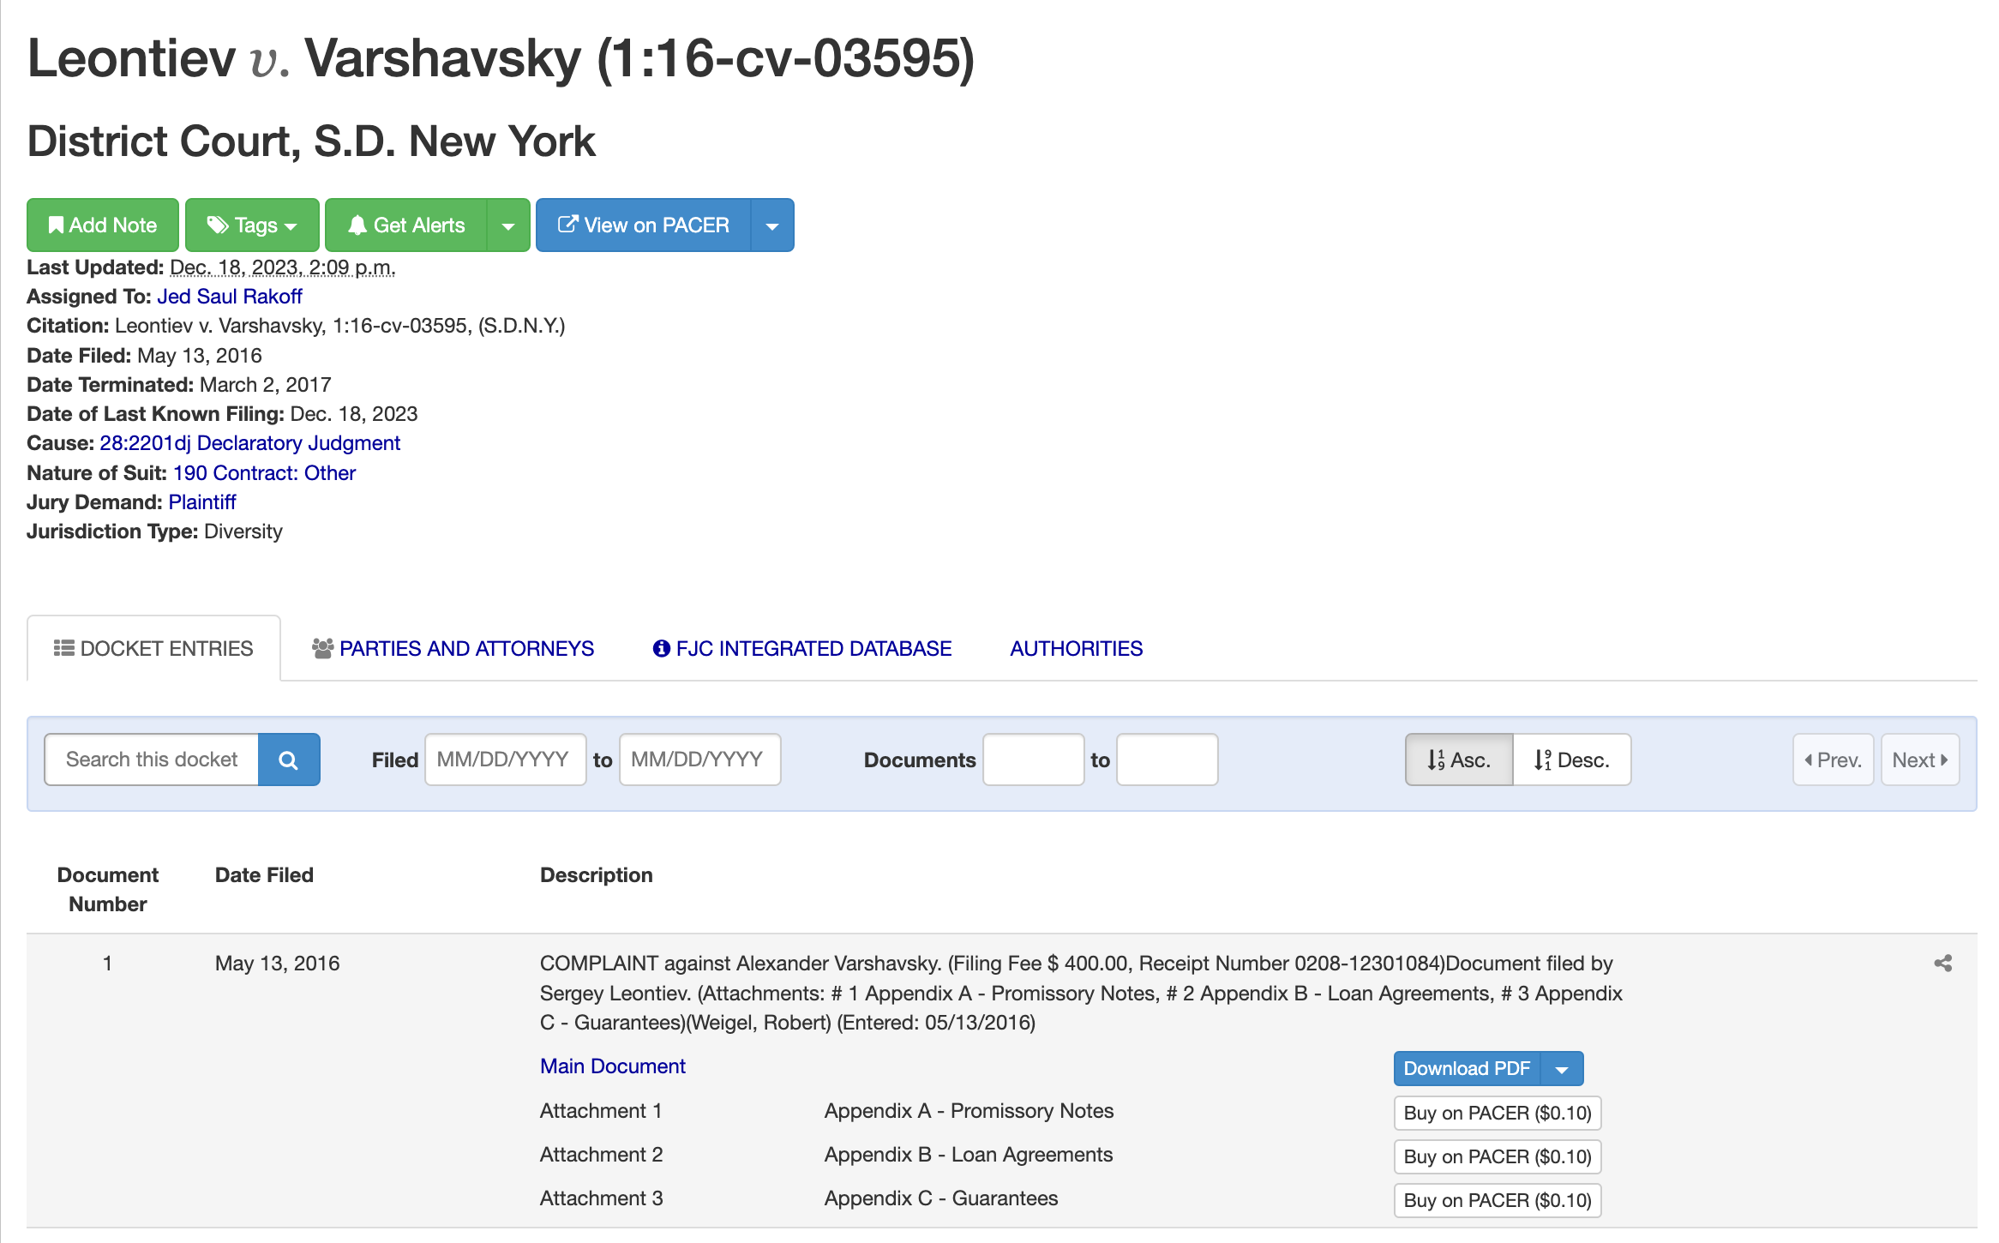Screen dimensions: 1999x1243
Task: Expand the Tags dropdown
Action: pos(253,225)
